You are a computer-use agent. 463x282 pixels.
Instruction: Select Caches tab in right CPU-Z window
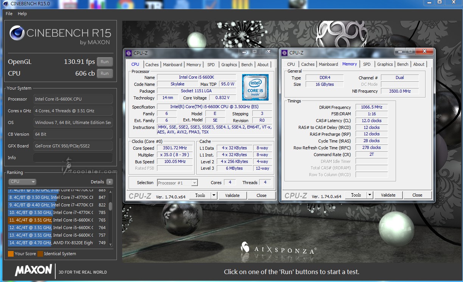coord(308,64)
